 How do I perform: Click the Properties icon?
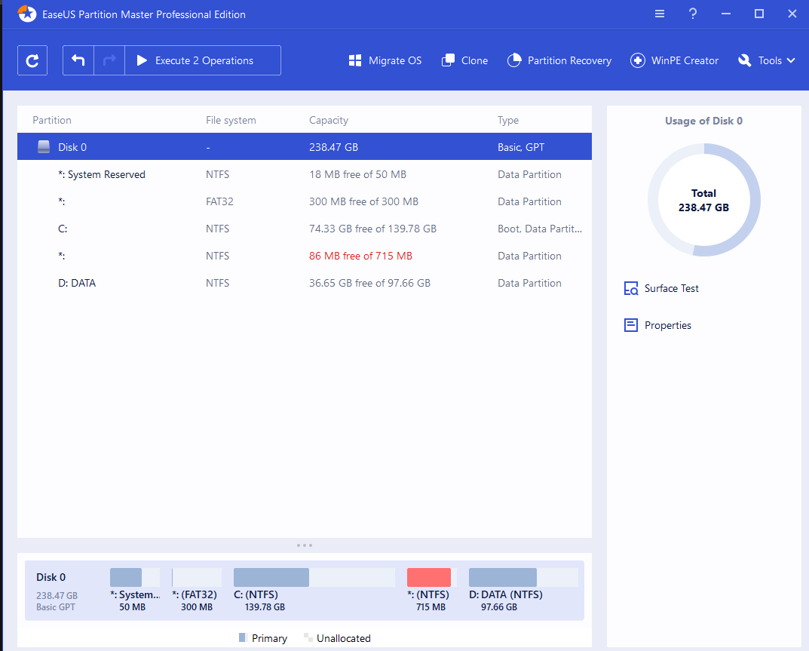(x=631, y=325)
